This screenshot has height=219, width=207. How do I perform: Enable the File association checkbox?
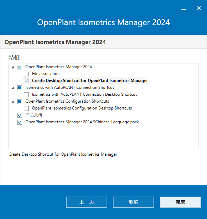26,74
